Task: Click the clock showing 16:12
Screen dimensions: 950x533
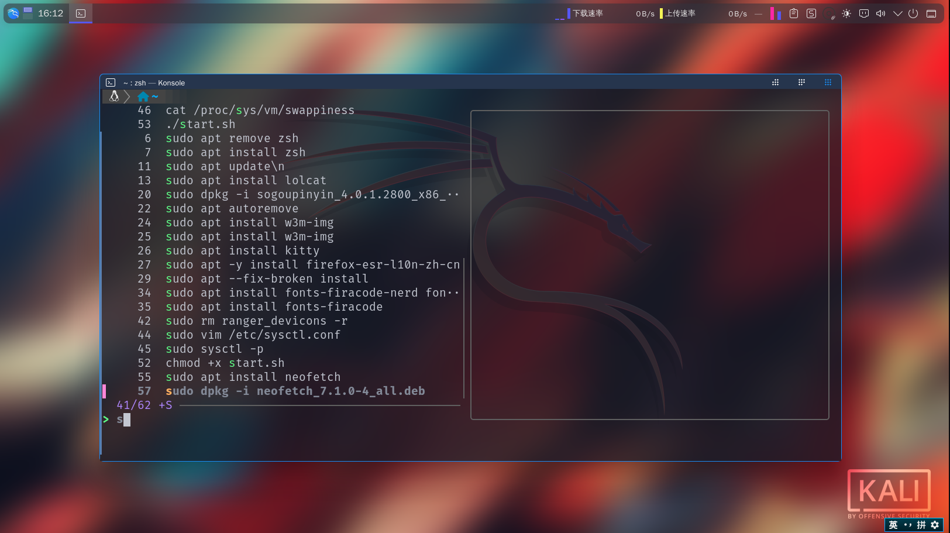Action: pyautogui.click(x=50, y=13)
